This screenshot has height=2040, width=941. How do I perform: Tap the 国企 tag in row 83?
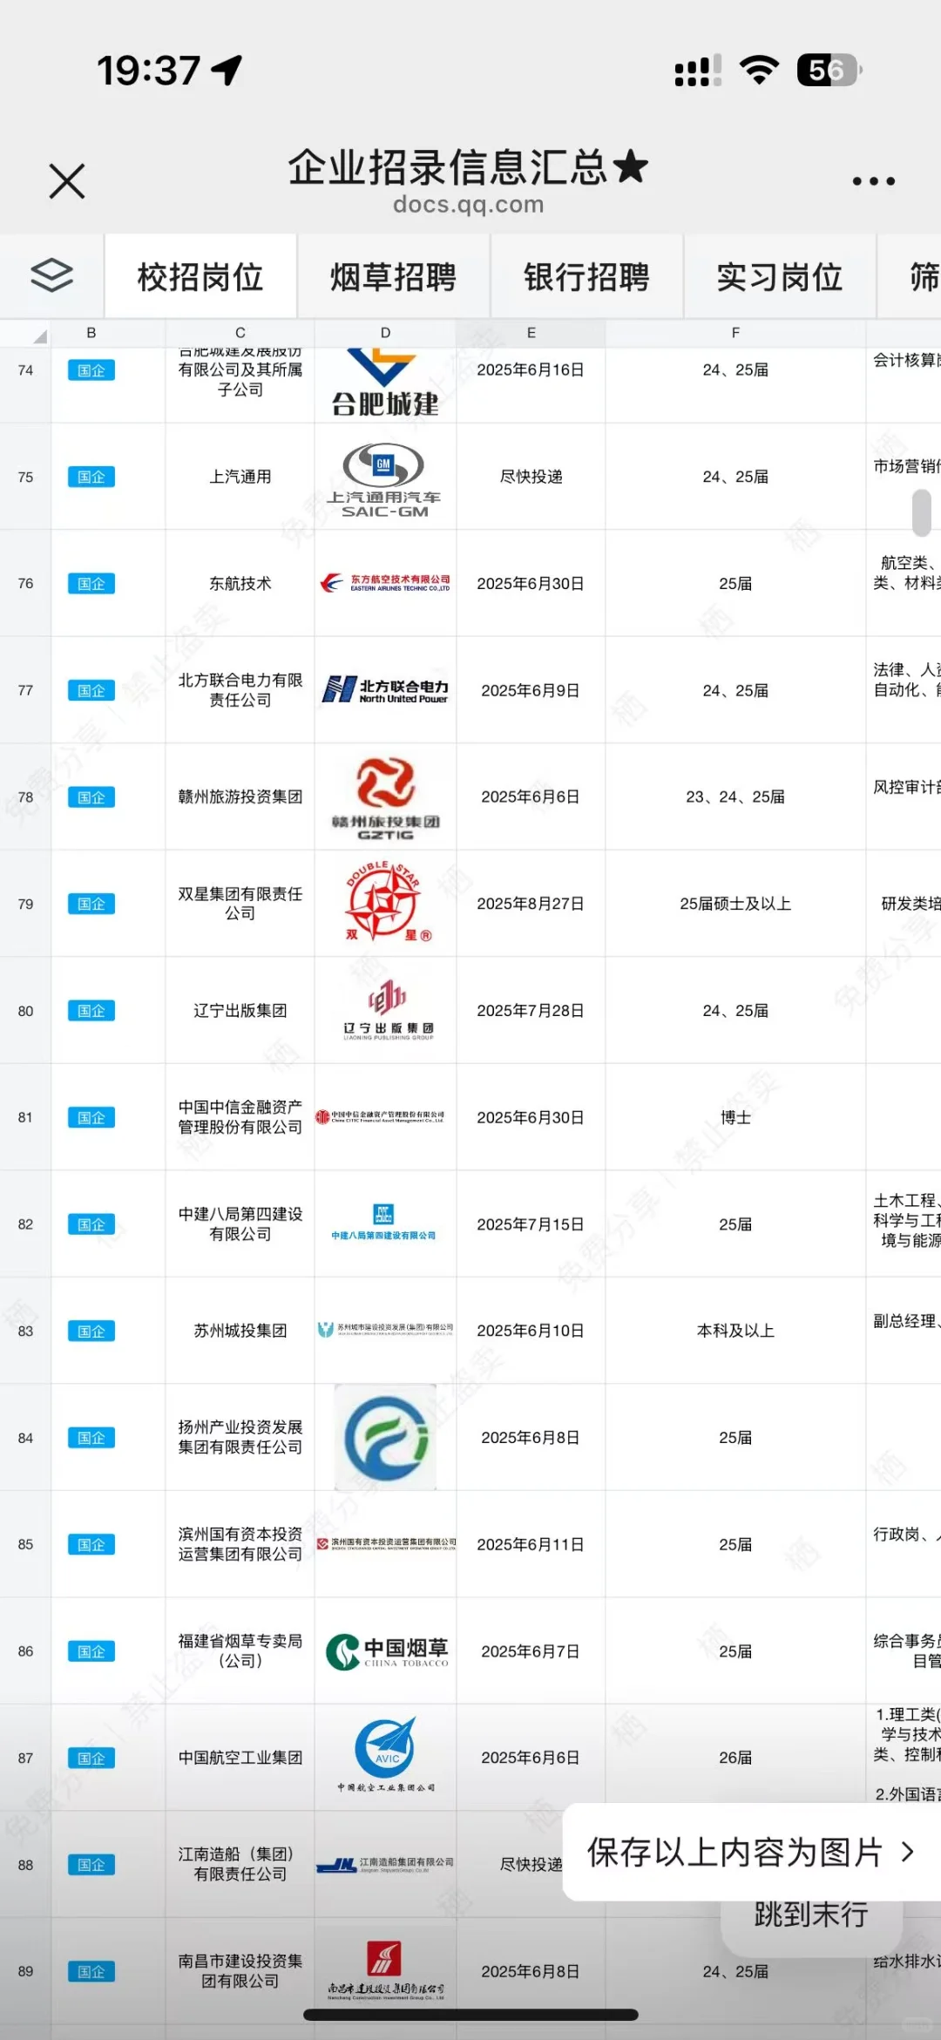[91, 1332]
